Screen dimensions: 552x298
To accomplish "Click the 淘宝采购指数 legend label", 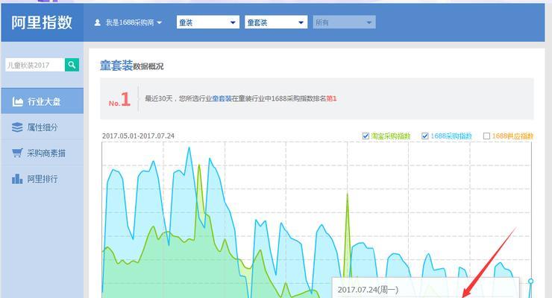I will 391,136.
